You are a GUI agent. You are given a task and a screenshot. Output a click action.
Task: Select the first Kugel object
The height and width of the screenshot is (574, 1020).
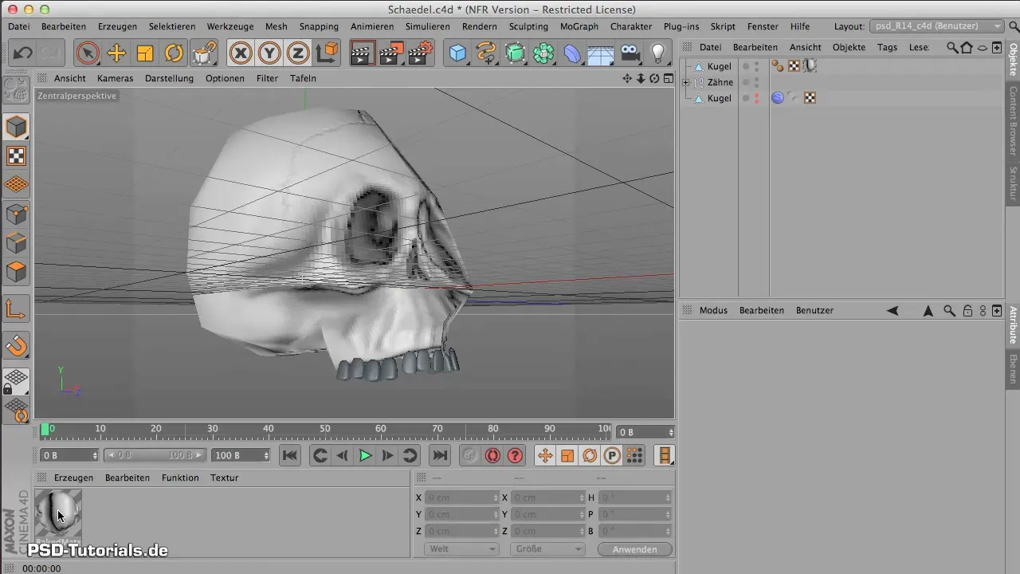pyautogui.click(x=719, y=66)
